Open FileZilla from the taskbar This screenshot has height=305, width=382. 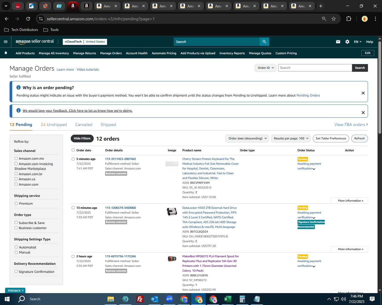tap(140, 299)
